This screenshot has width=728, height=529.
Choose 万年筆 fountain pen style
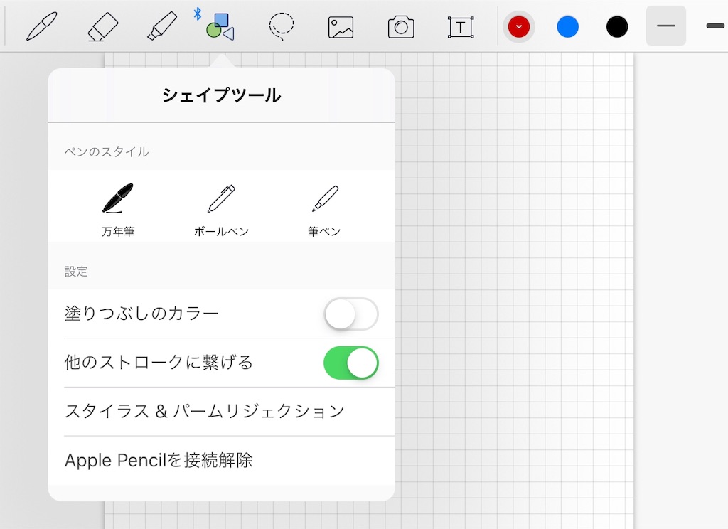pos(118,210)
